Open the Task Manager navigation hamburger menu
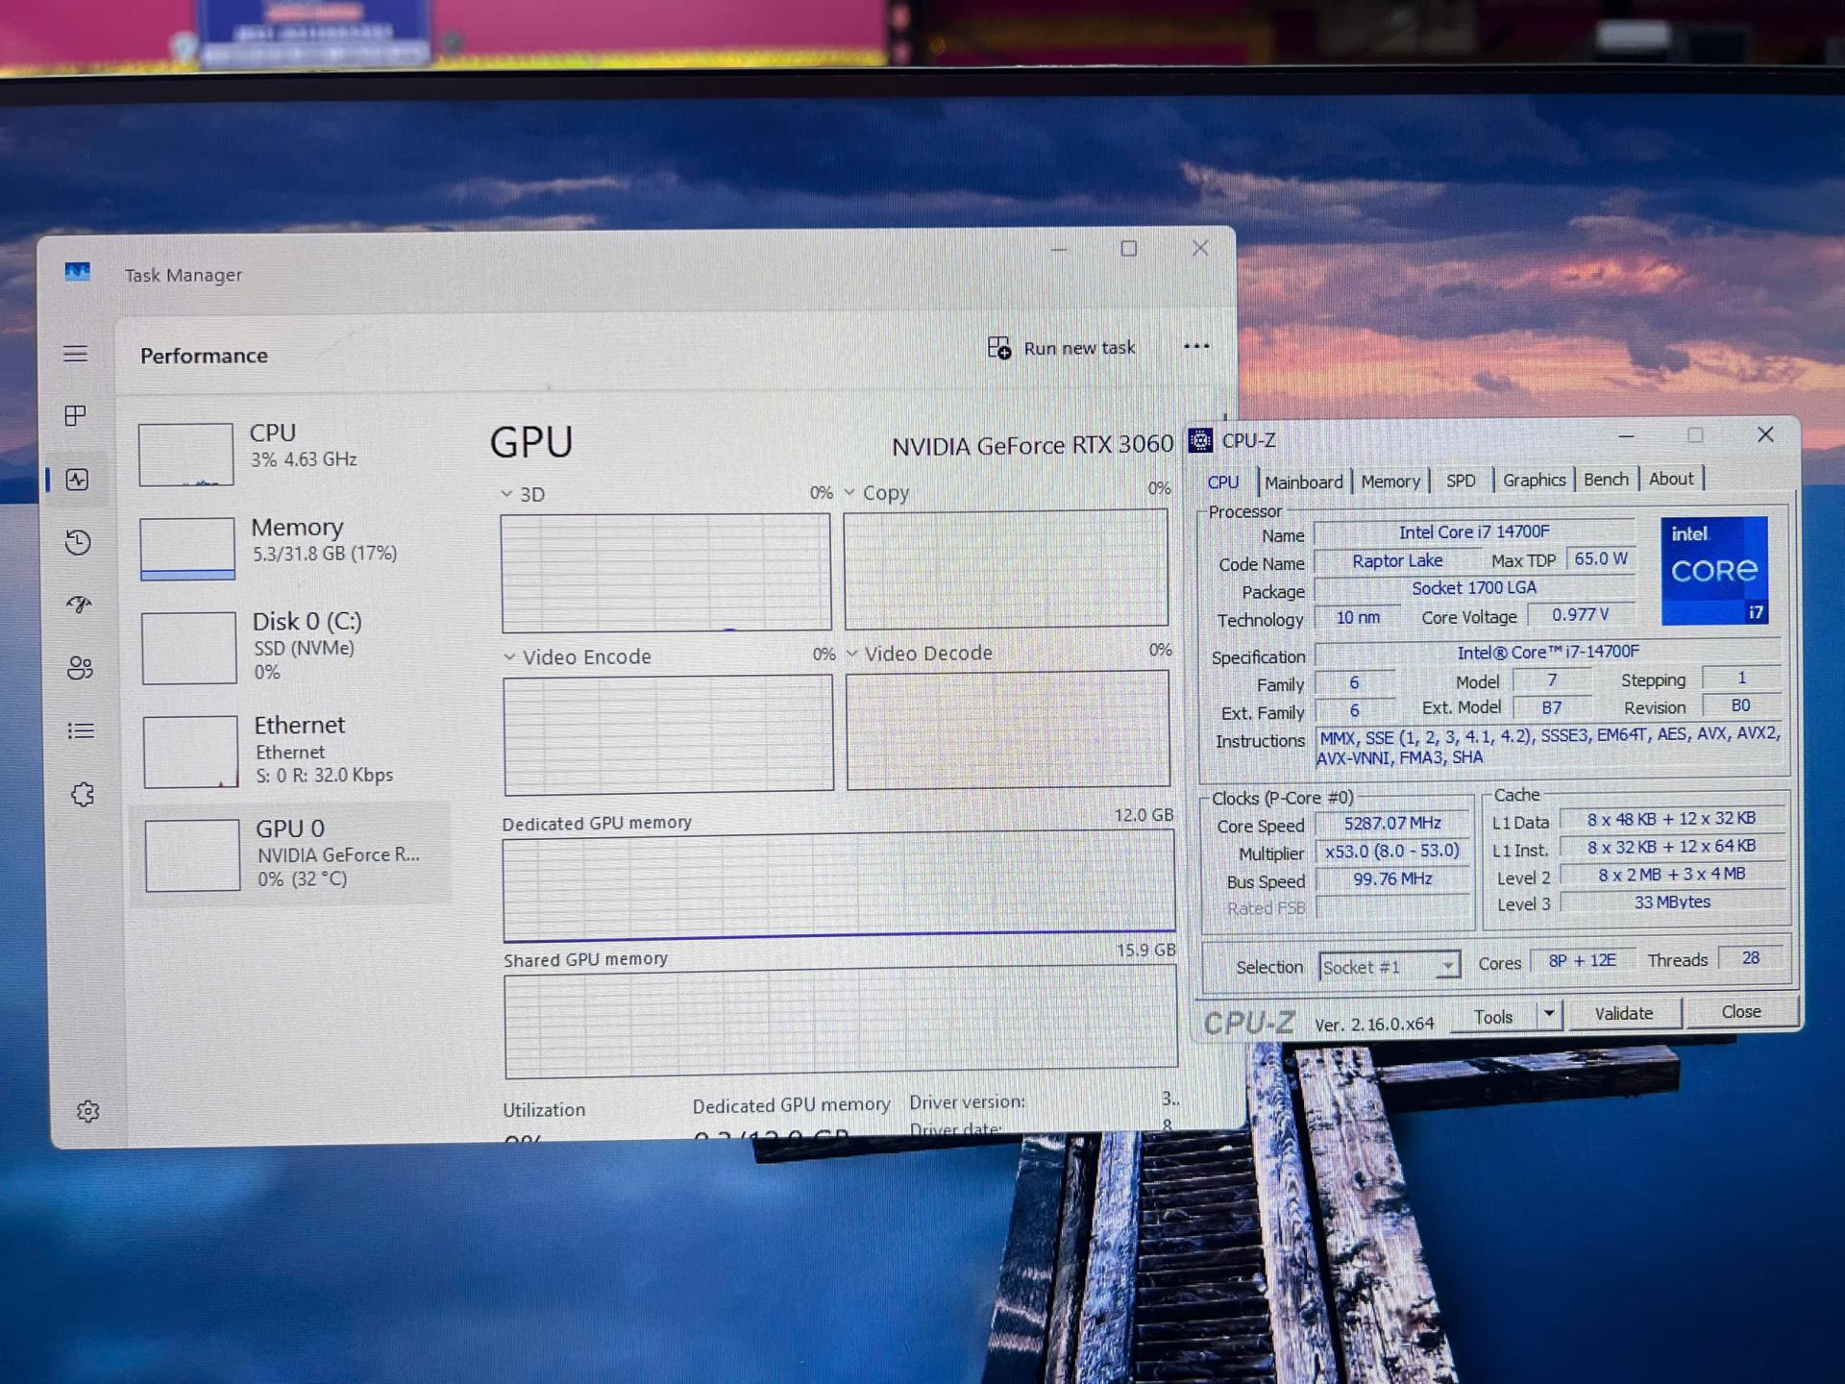Screen dimensions: 1845x1384 (x=76, y=354)
